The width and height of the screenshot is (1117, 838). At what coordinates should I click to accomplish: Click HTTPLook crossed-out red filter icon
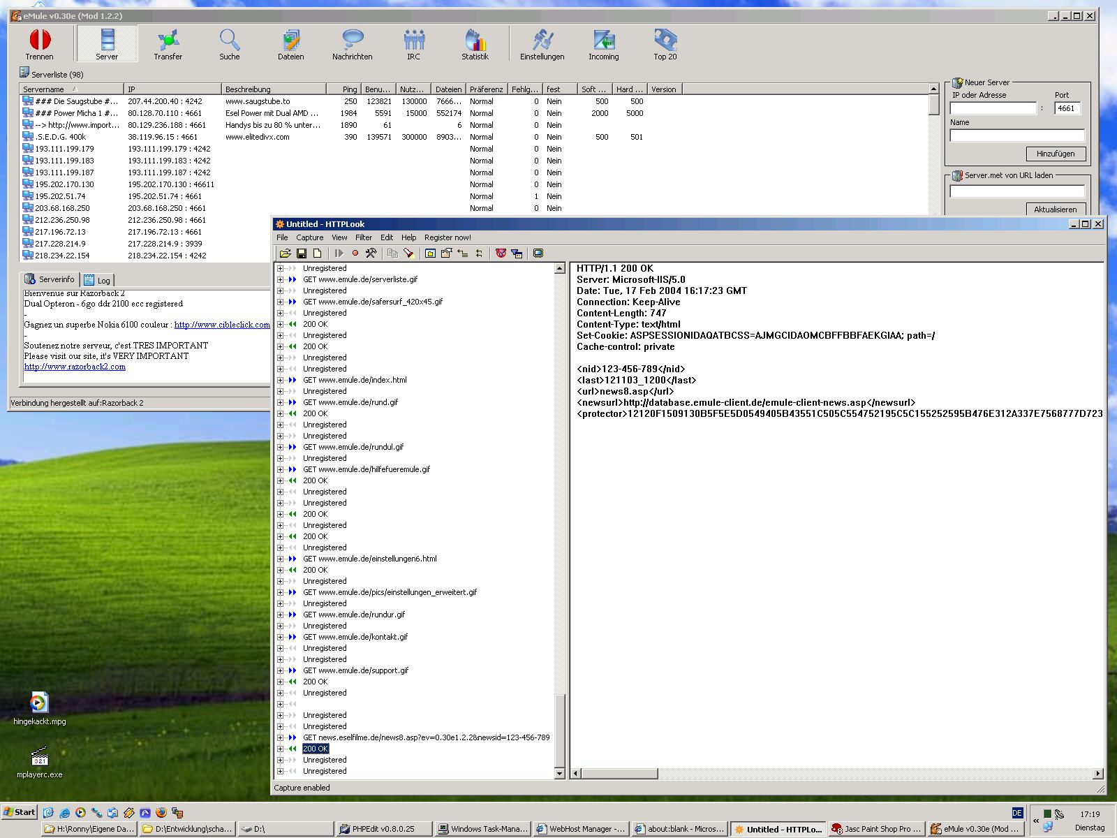[x=501, y=253]
